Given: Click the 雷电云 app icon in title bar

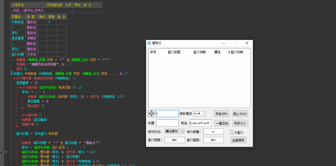Looking at the screenshot, I should 149,43.
